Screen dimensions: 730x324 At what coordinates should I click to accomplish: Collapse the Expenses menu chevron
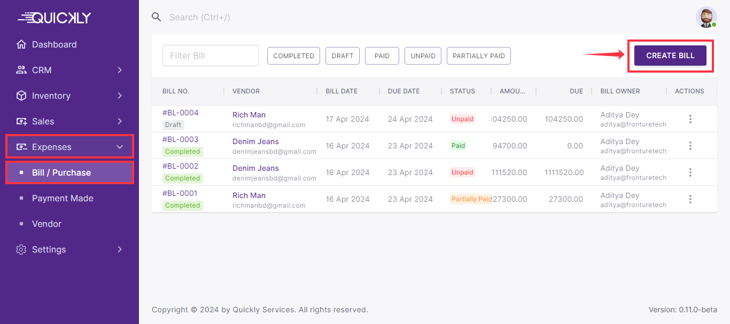(x=120, y=147)
